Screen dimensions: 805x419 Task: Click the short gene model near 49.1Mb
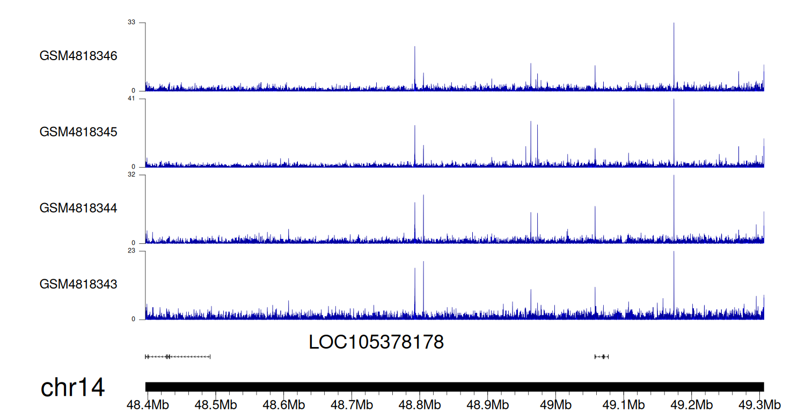tap(601, 356)
